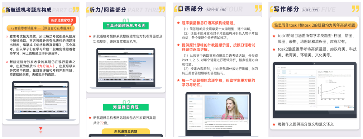Open the 海量雅思真题 green banner
The image size is (363, 139).
[126, 107]
